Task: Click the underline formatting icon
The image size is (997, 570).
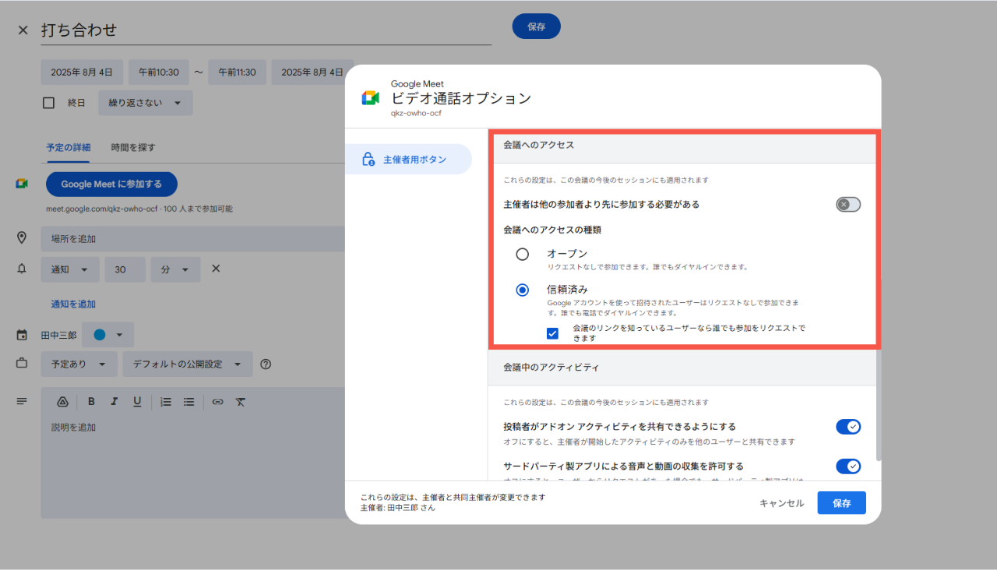Action: pos(137,402)
